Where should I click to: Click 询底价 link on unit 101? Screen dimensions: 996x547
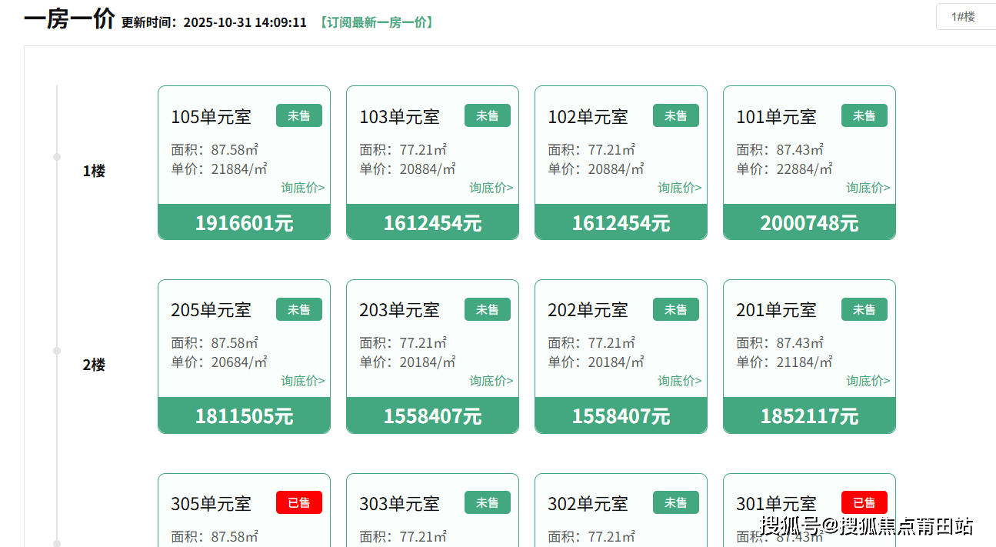[867, 187]
